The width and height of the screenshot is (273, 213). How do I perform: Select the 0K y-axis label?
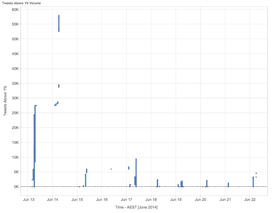tap(16, 187)
